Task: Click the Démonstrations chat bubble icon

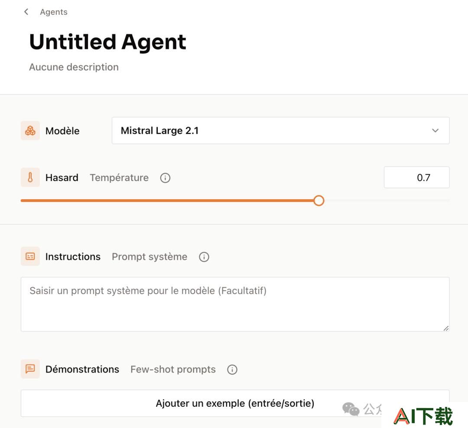Action: 30,369
